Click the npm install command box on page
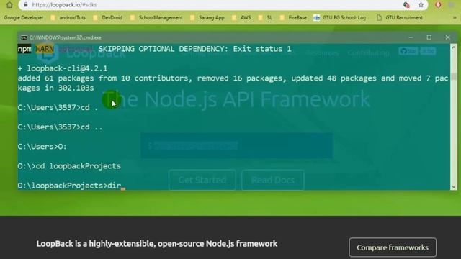The image size is (461, 259). point(237,145)
